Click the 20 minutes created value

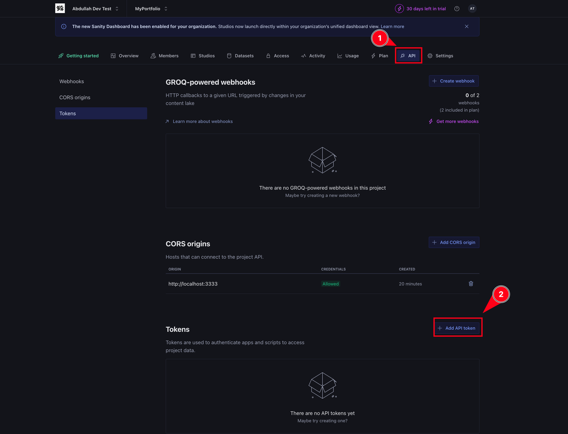[411, 284]
